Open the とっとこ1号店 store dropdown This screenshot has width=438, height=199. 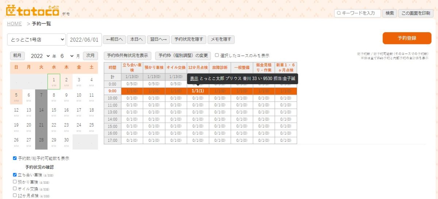36,39
